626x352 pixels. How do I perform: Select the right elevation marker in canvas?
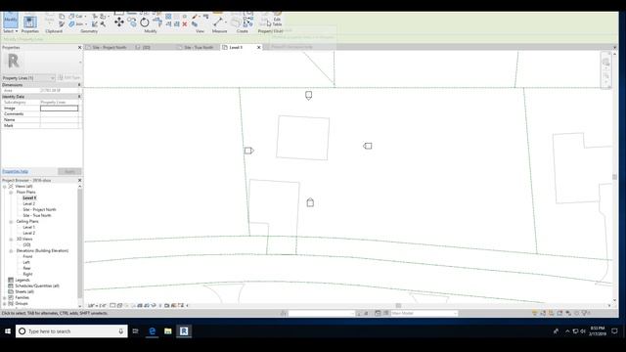click(x=368, y=146)
